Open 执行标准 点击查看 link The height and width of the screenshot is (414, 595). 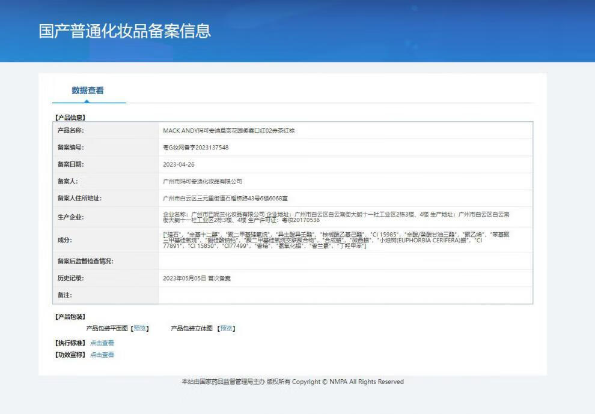102,343
